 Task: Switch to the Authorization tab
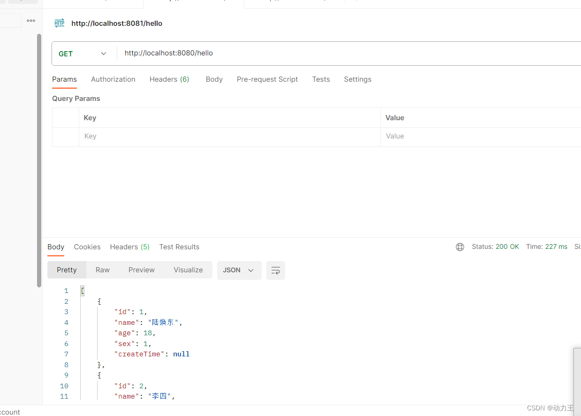click(x=113, y=79)
